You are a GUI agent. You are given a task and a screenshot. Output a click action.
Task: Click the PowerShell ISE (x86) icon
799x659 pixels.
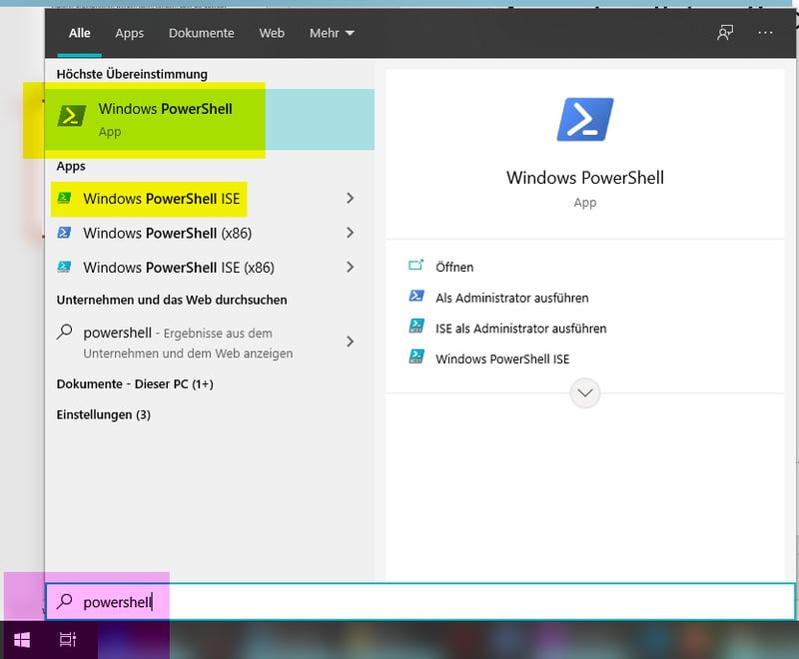pos(64,267)
